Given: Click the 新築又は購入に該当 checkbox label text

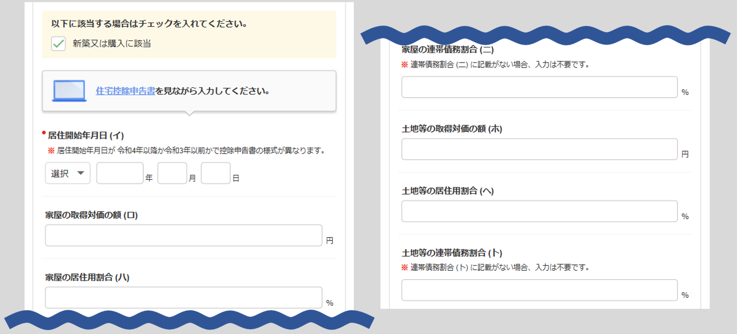Looking at the screenshot, I should pyautogui.click(x=112, y=44).
